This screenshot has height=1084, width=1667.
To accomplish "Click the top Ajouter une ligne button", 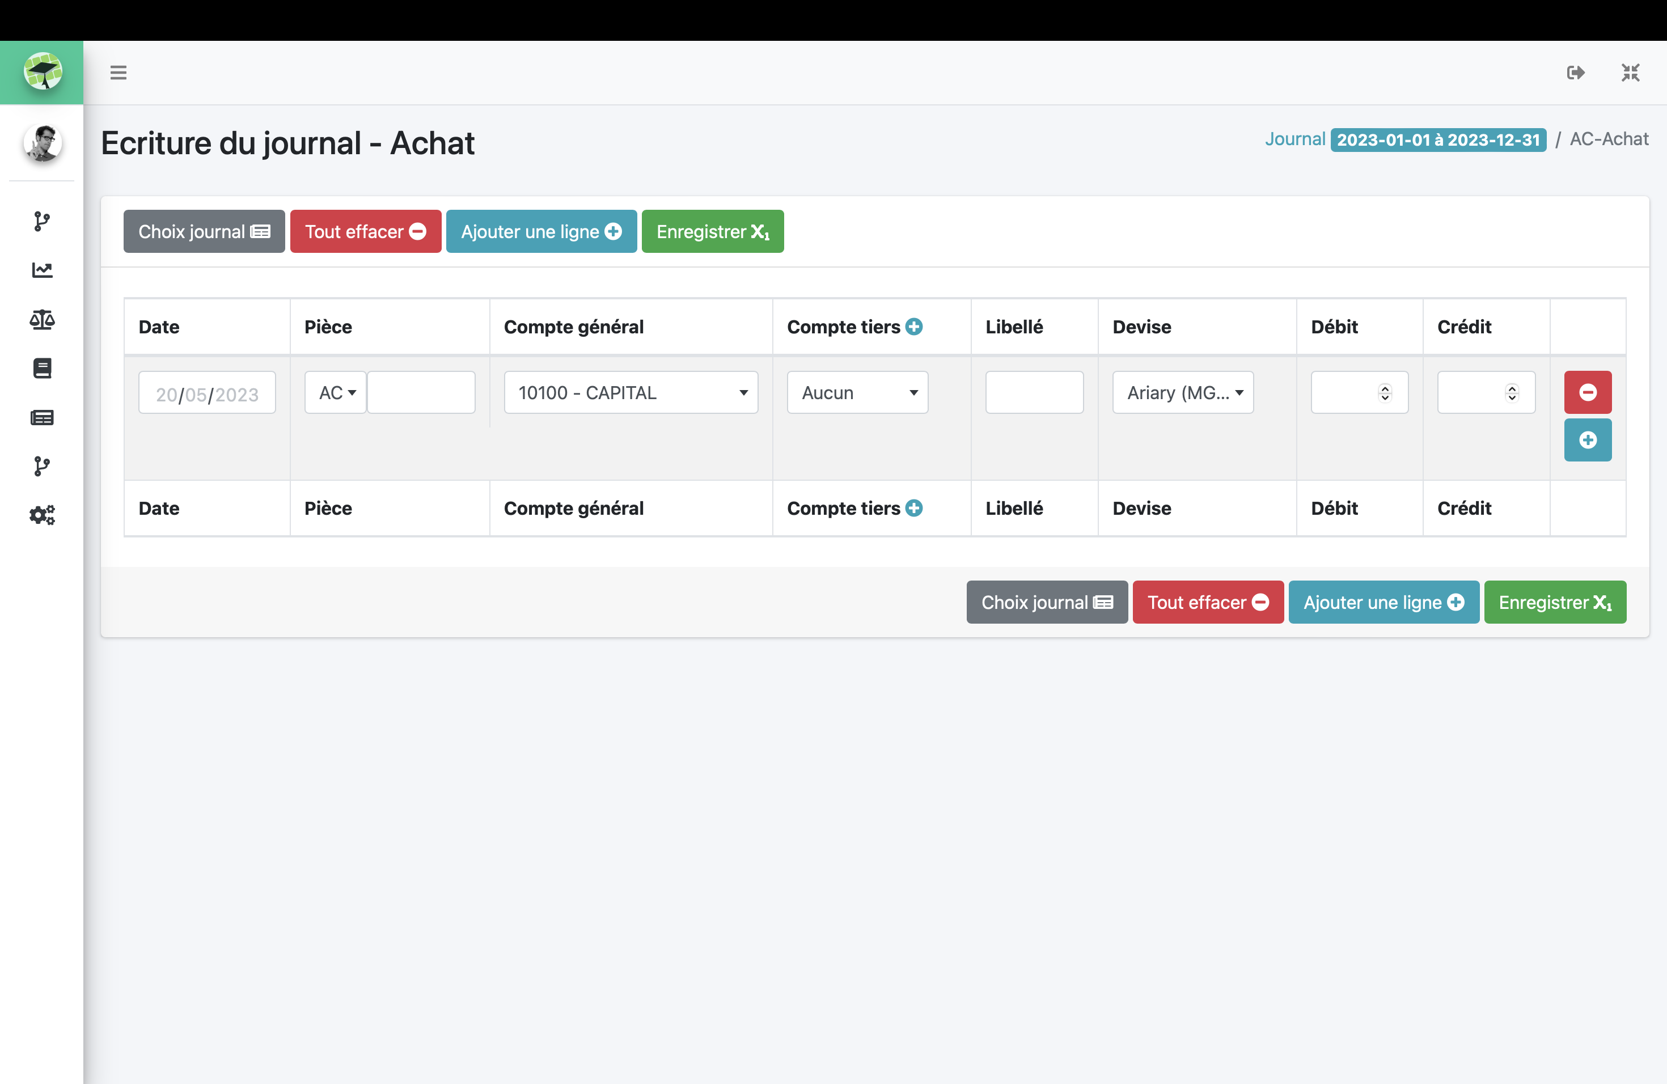I will point(541,232).
